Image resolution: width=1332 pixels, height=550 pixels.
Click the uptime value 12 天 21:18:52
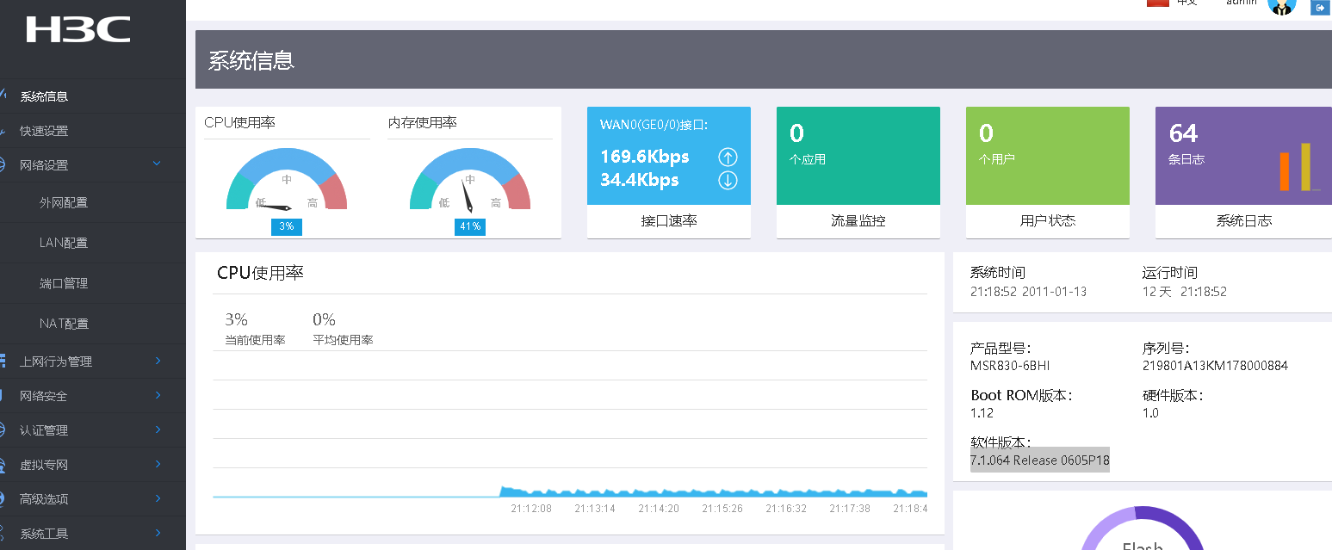tap(1185, 292)
